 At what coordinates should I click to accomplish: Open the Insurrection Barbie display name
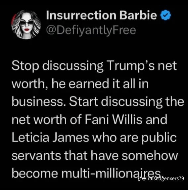pyautogui.click(x=102, y=15)
